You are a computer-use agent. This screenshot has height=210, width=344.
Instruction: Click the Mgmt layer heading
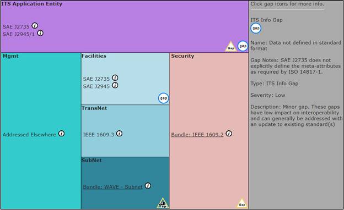[10, 56]
